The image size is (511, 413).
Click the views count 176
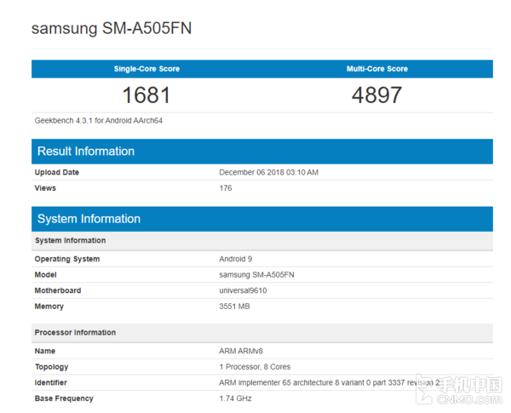(226, 188)
